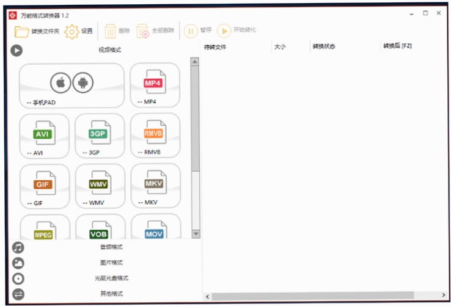Click the video format play circle icon
Screen dimensions: 451x306
point(16,51)
